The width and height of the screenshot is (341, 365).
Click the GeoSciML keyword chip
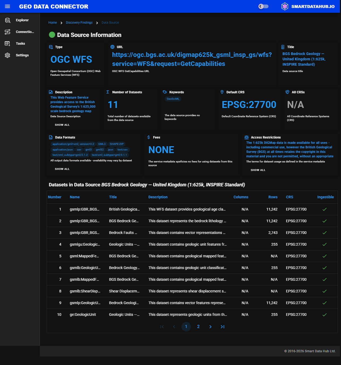173,99
